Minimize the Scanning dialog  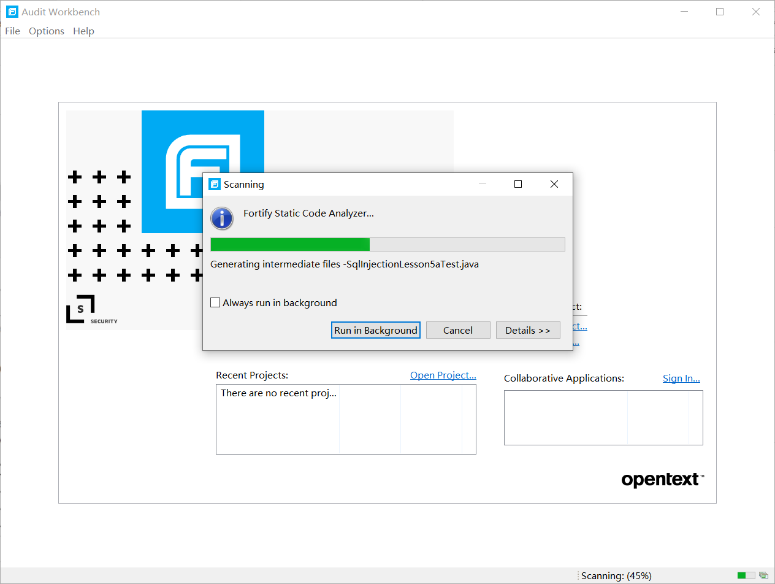click(x=483, y=184)
